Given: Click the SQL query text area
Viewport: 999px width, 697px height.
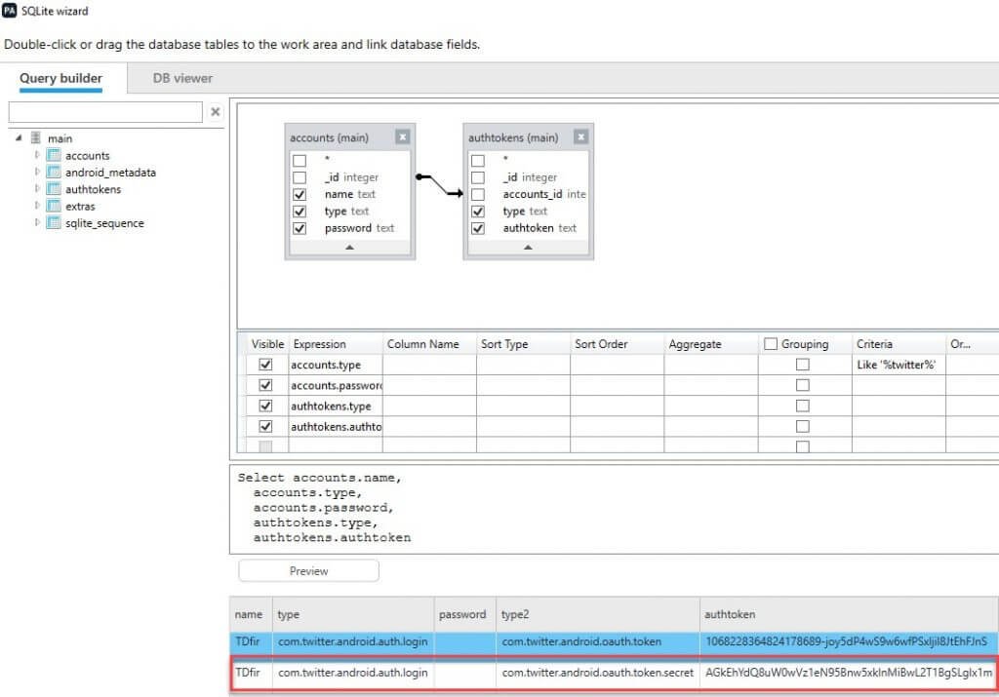Looking at the screenshot, I should pos(614,509).
